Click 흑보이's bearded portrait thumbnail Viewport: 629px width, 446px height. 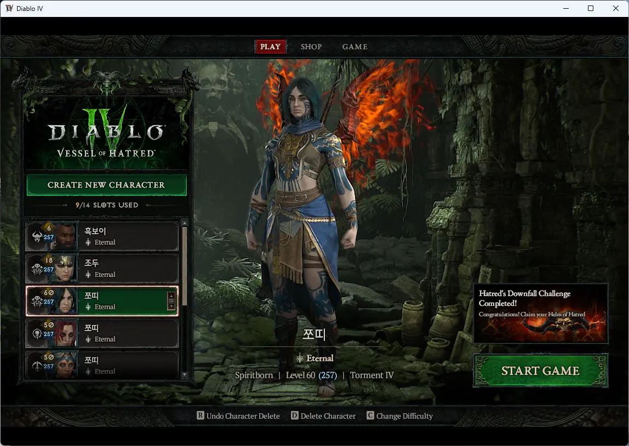(x=65, y=237)
